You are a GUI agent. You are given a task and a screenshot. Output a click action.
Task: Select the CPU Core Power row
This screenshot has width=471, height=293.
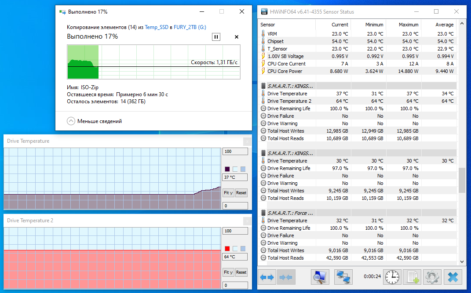tap(358, 71)
